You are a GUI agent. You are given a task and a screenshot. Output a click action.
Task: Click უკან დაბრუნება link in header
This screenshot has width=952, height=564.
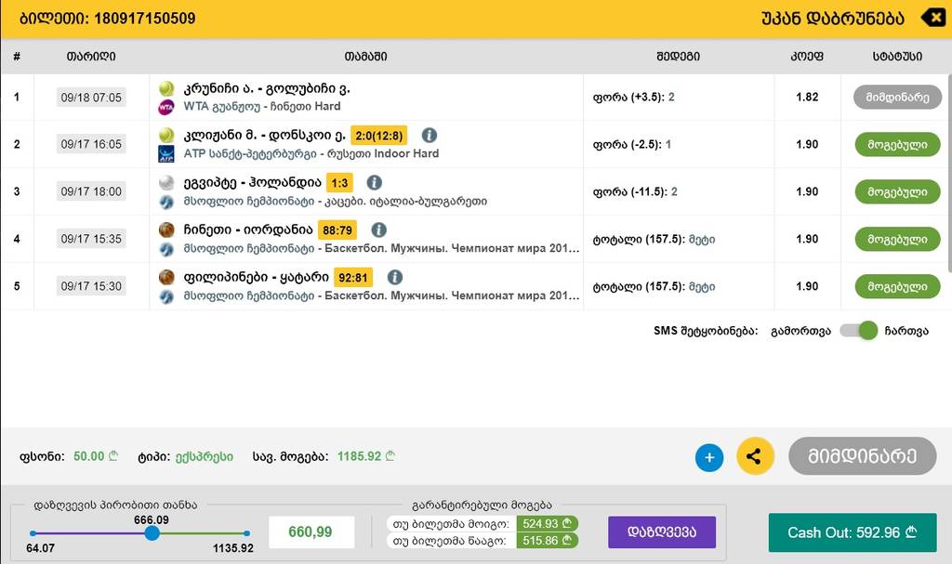point(832,19)
